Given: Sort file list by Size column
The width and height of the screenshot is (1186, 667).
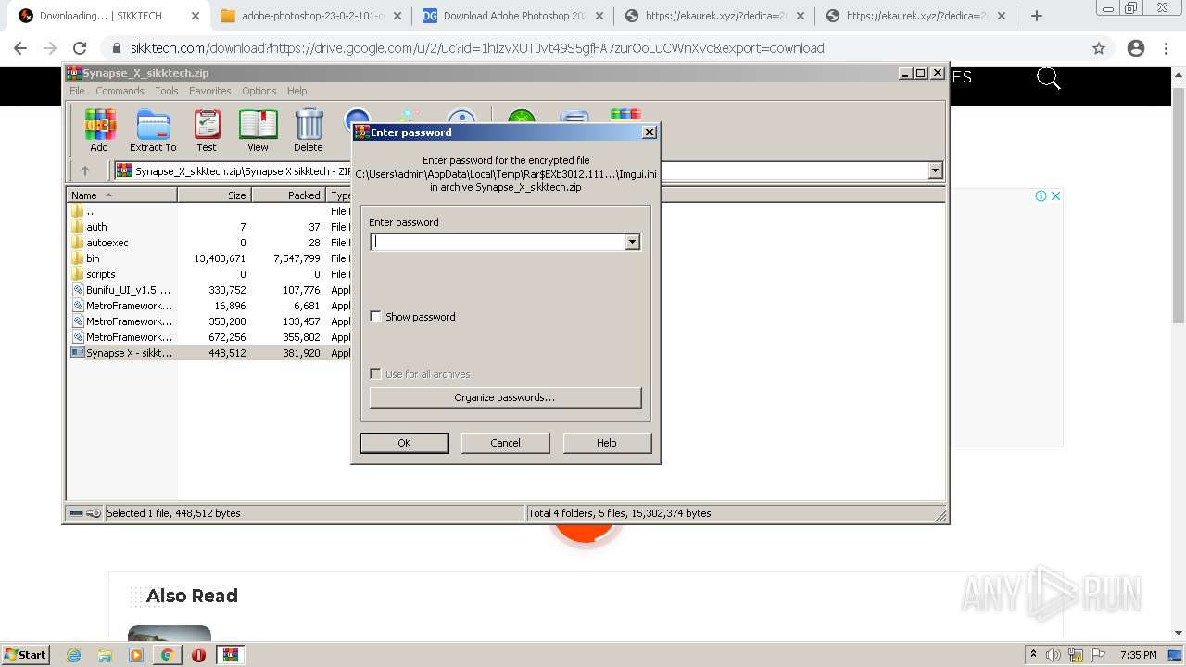Looking at the screenshot, I should click(x=214, y=195).
